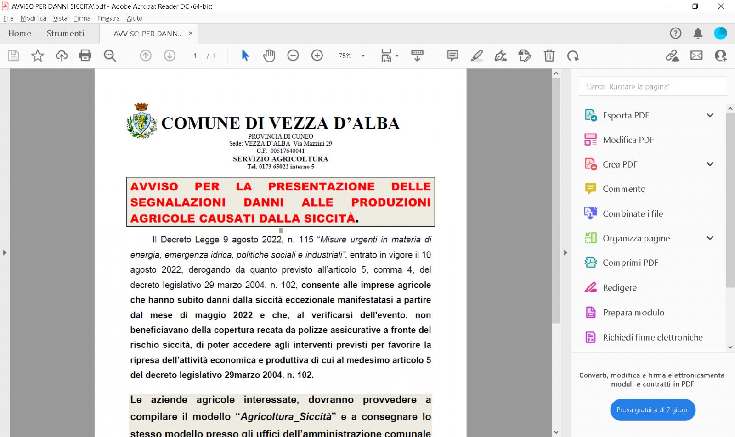The width and height of the screenshot is (735, 437).
Task: Open the Modifica PDF tool
Action: pyautogui.click(x=628, y=140)
